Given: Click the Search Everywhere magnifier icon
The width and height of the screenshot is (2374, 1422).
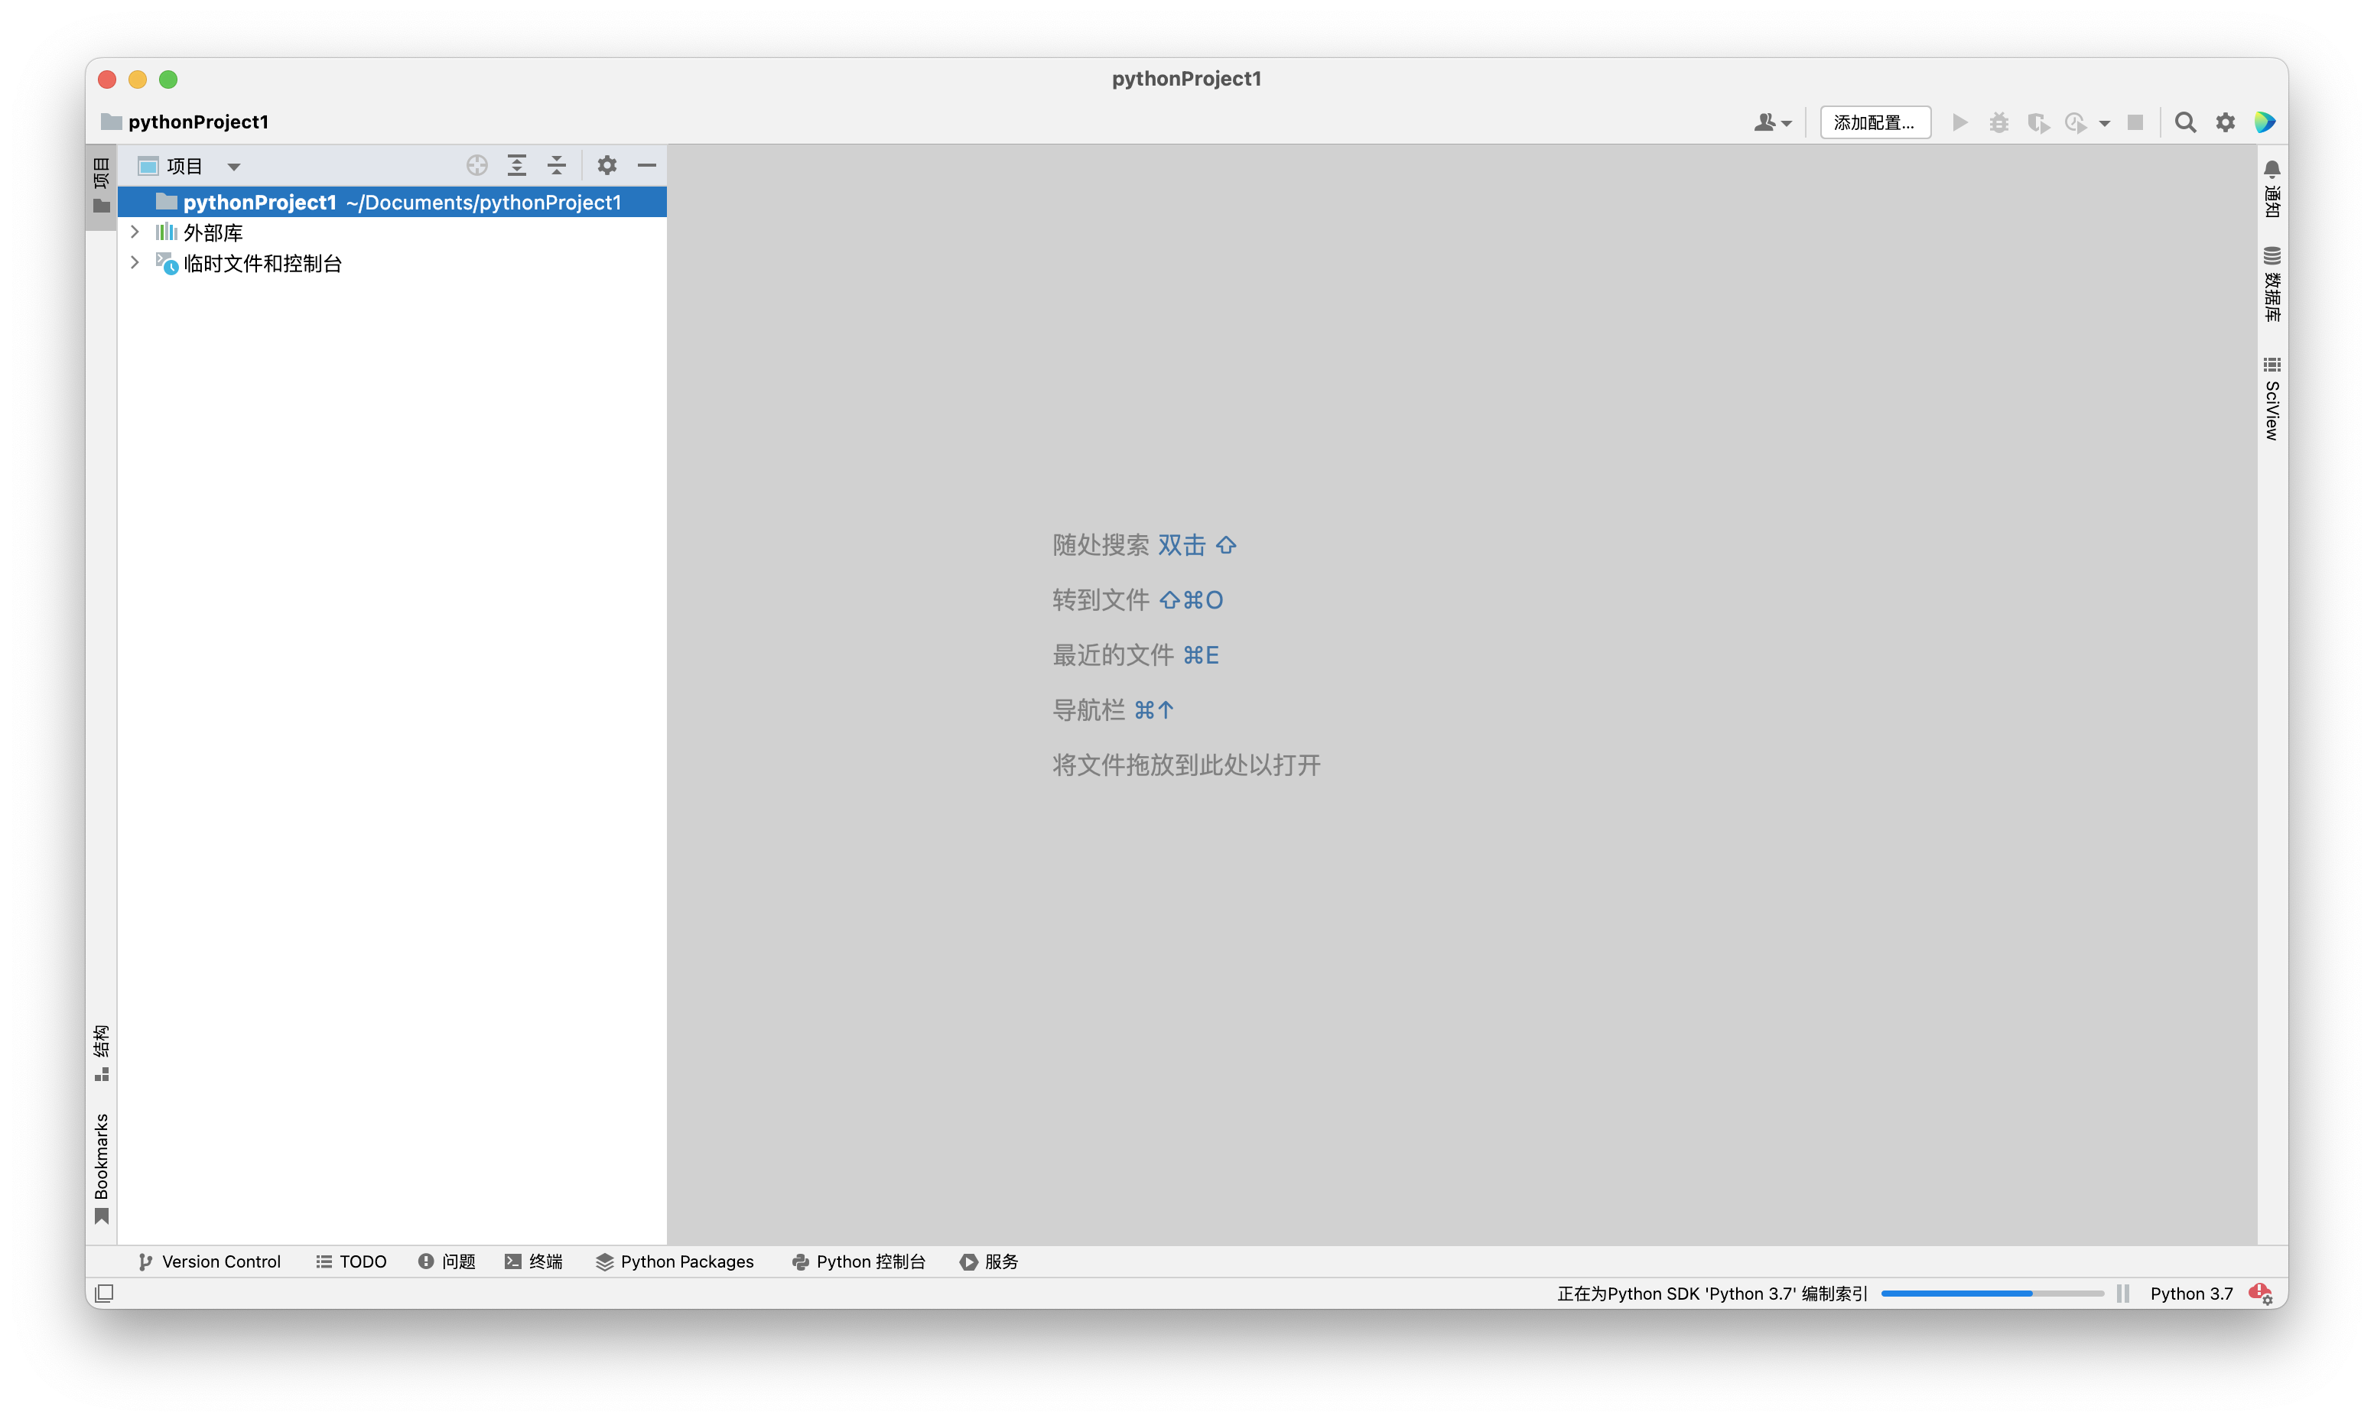Looking at the screenshot, I should (2185, 122).
